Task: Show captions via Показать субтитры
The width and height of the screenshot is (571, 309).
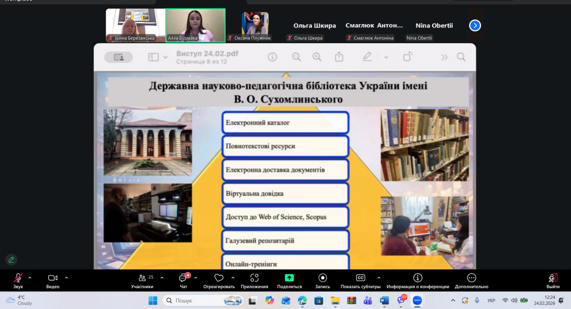Action: point(360,278)
